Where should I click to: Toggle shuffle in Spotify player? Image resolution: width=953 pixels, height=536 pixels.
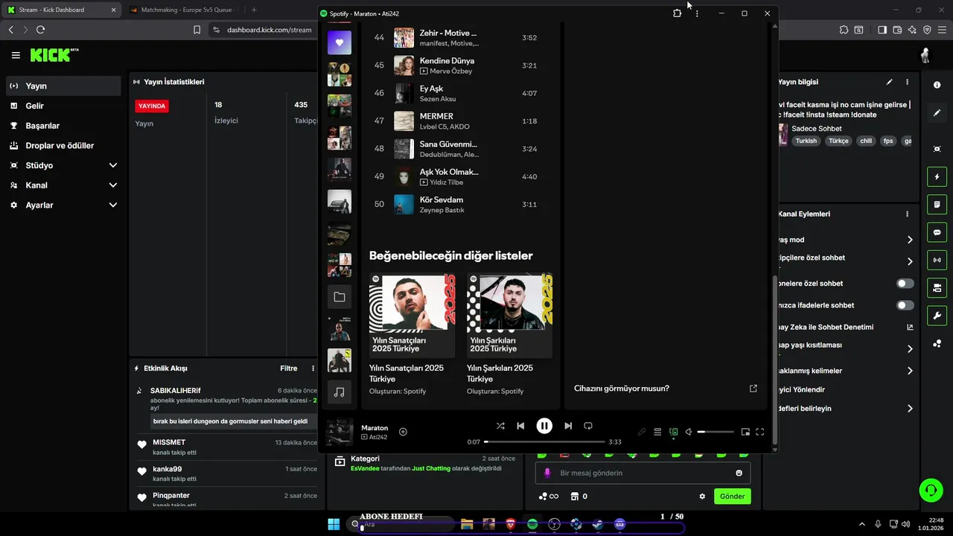pos(500,426)
